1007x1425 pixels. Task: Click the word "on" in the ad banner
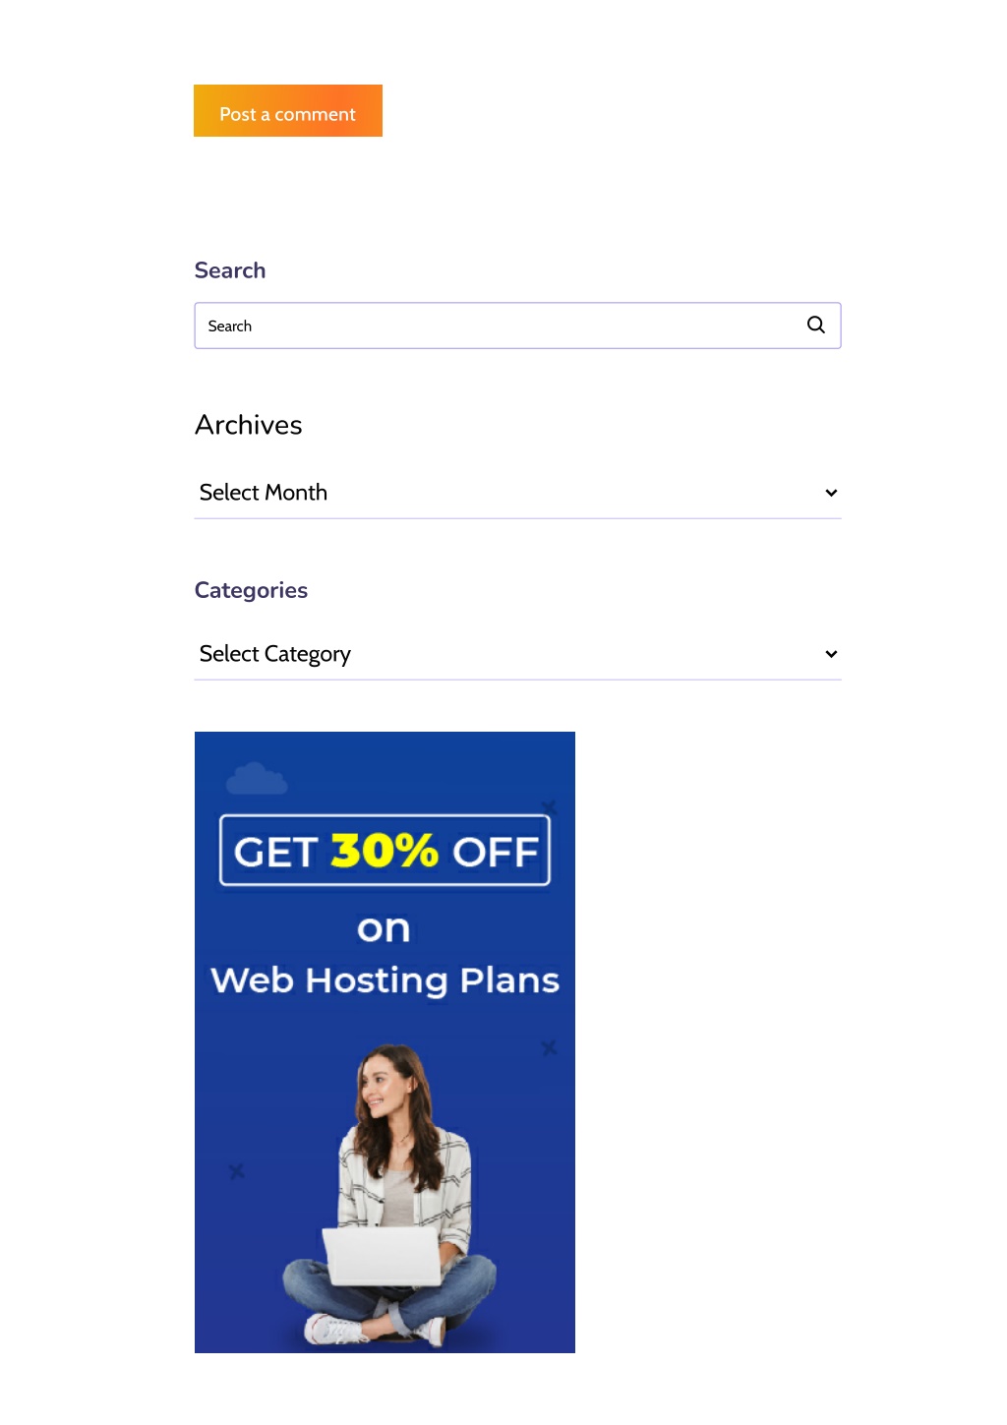(x=384, y=928)
